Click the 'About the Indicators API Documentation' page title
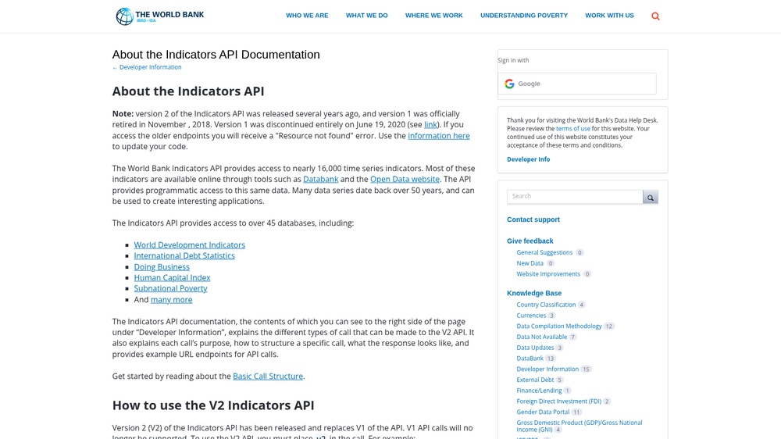Image resolution: width=781 pixels, height=439 pixels. [216, 55]
